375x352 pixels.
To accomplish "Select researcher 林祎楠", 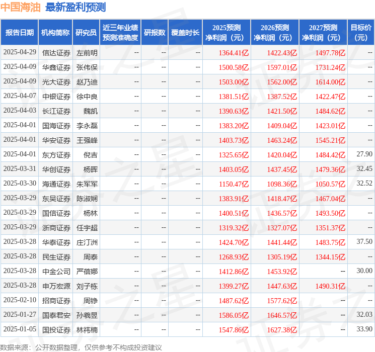I will click(87, 330).
